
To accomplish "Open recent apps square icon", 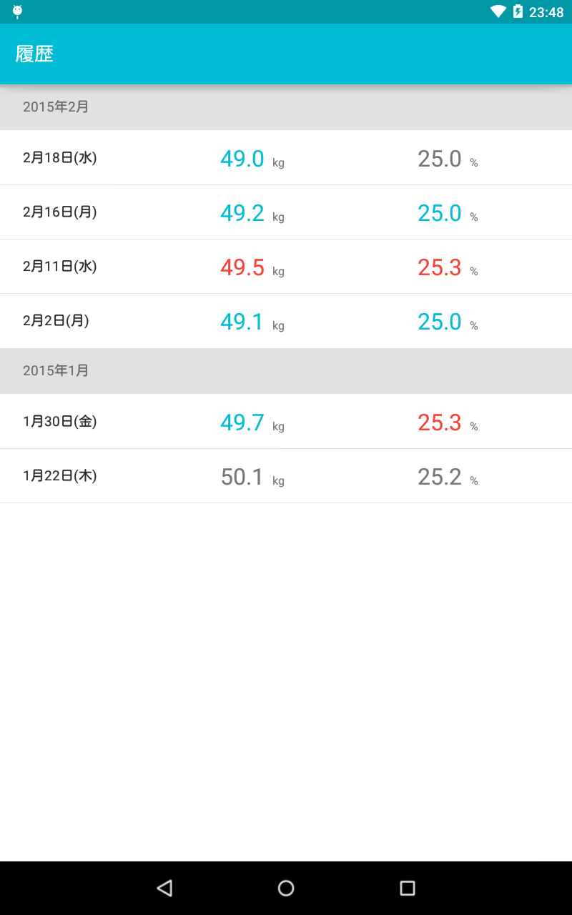I will coord(408,888).
